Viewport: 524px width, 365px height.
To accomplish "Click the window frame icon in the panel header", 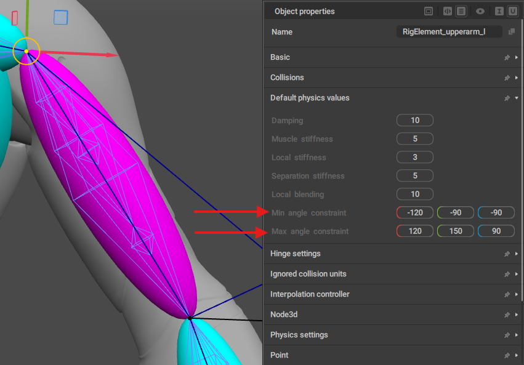I will point(429,11).
